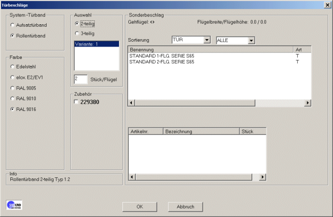333x217 pixels.
Task: Expand the ALLE filter dropdown
Action: click(251, 40)
